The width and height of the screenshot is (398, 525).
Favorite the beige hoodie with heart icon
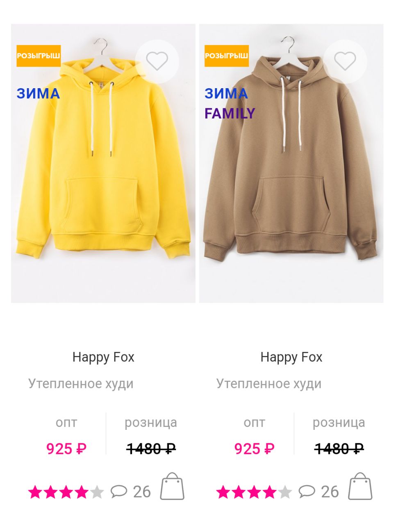pyautogui.click(x=345, y=62)
